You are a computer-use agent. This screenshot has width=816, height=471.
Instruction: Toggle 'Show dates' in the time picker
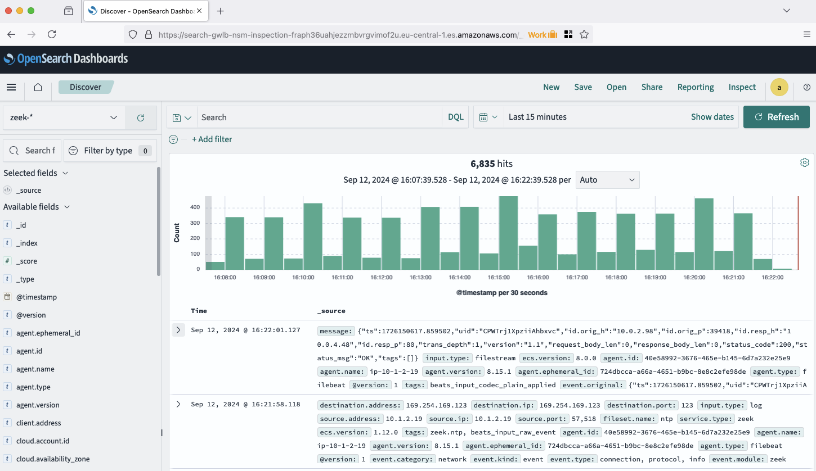[712, 116]
